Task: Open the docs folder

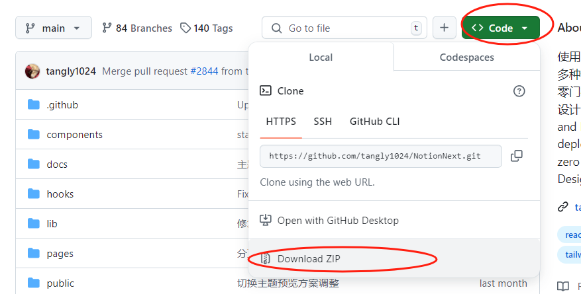Action: click(57, 165)
